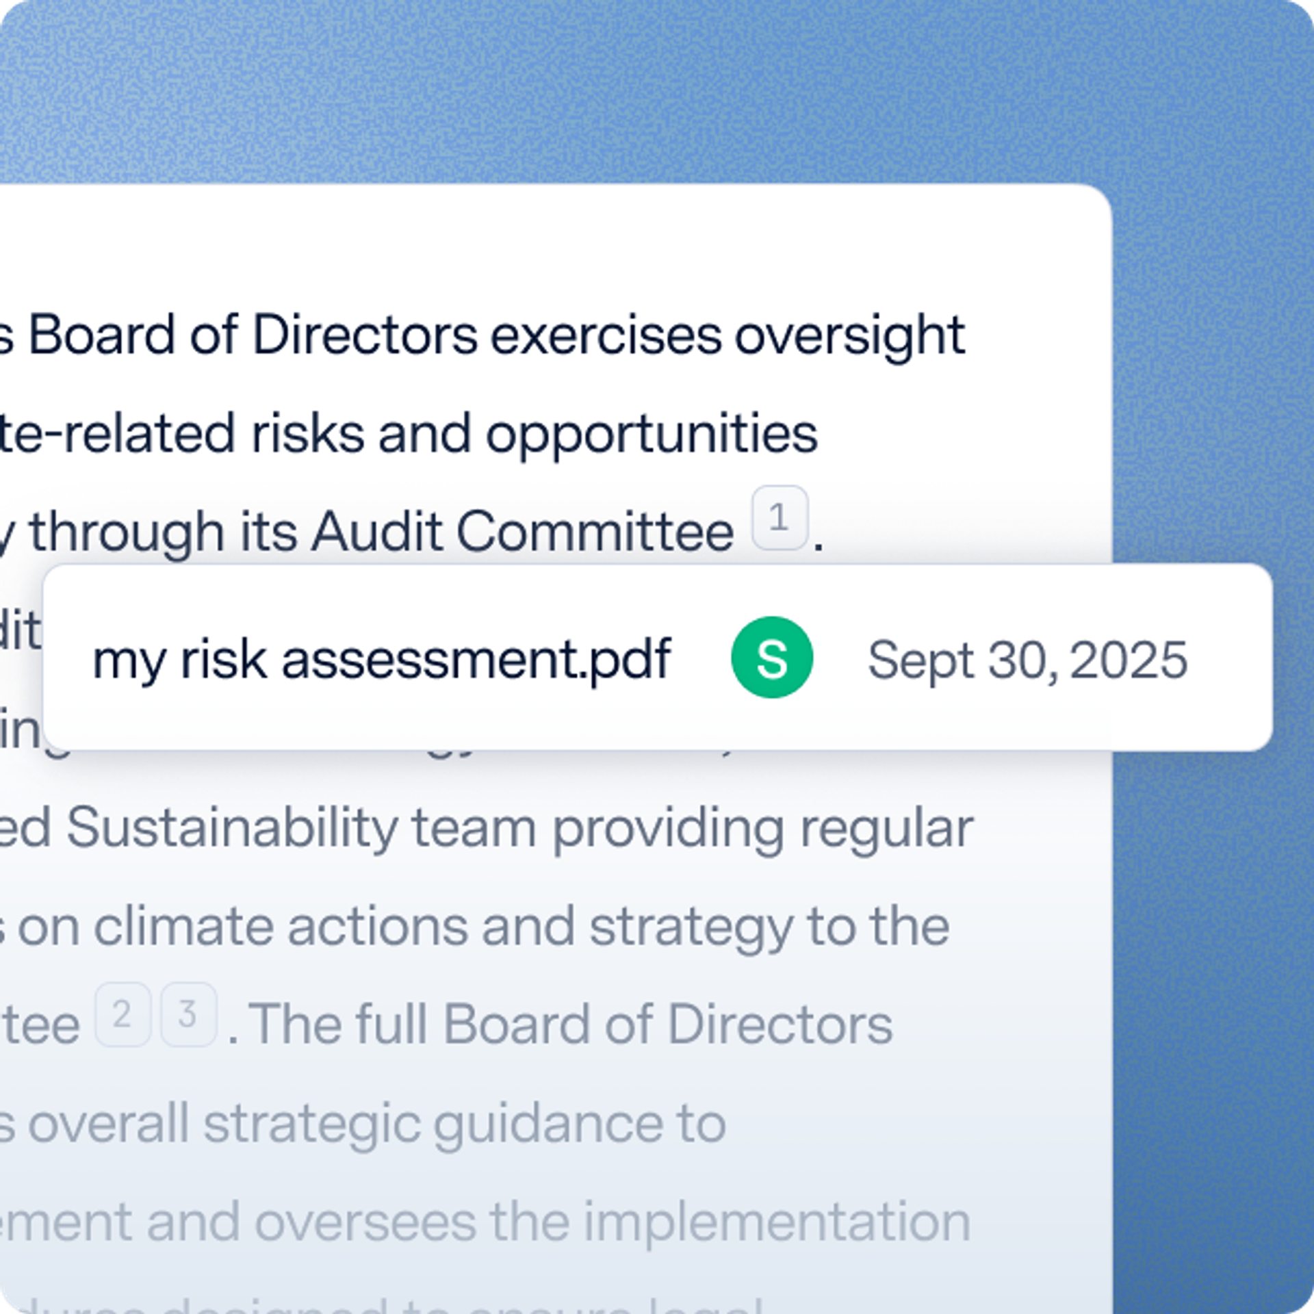The image size is (1314, 1314).
Task: Click the word "through" before Audit Committee
Action: click(x=127, y=532)
